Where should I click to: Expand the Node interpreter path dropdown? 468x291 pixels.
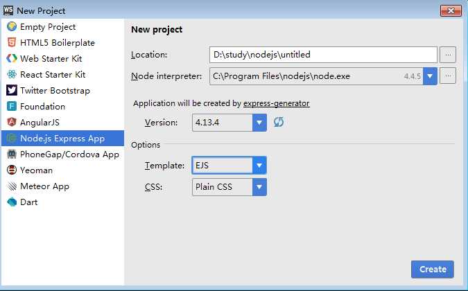click(430, 76)
